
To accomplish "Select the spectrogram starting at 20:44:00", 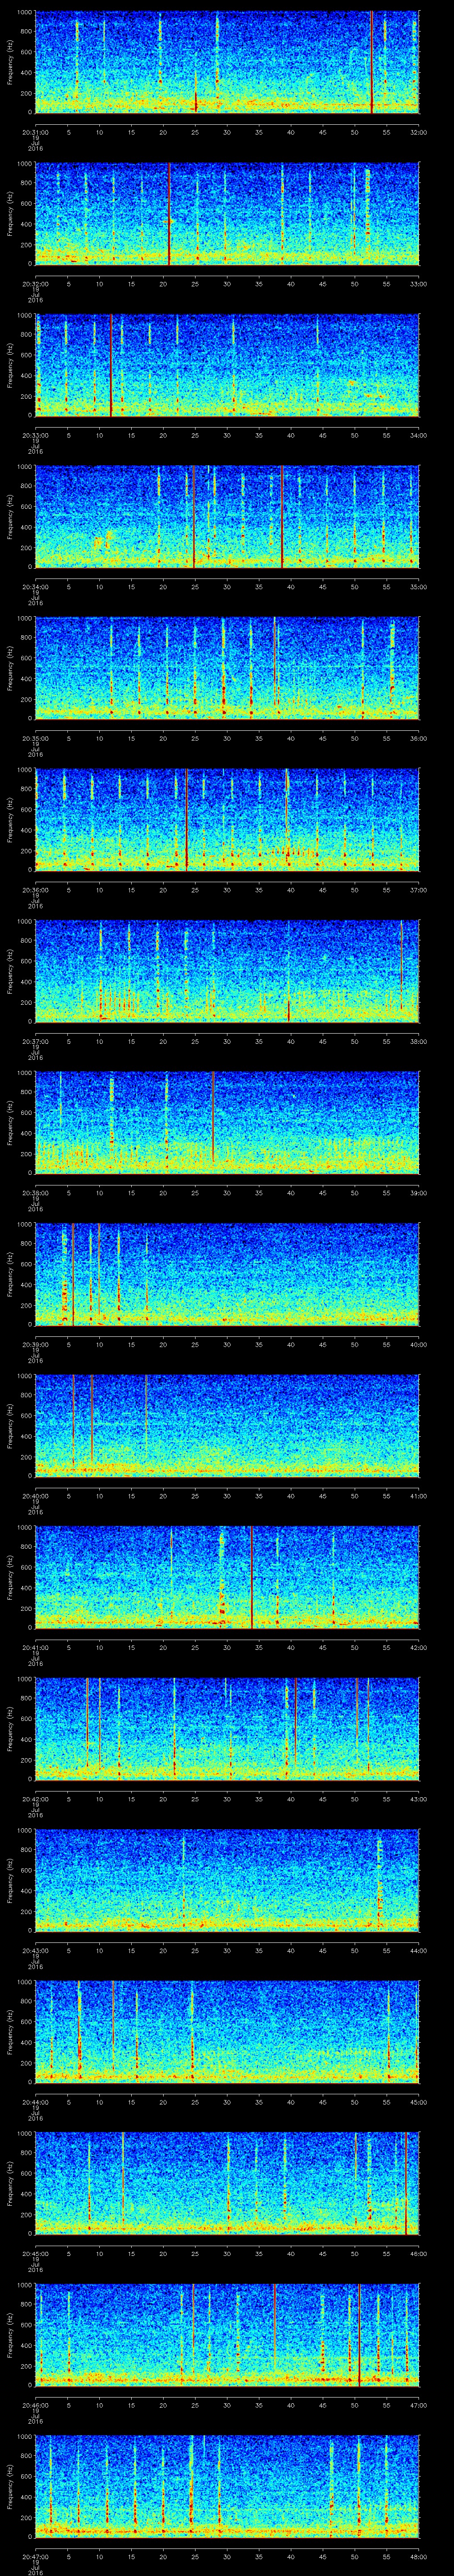I will [227, 2032].
